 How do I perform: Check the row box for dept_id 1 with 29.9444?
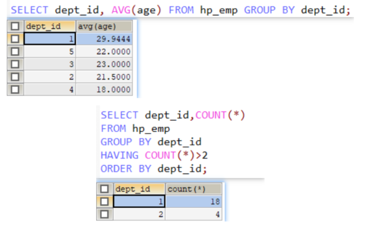(x=15, y=39)
